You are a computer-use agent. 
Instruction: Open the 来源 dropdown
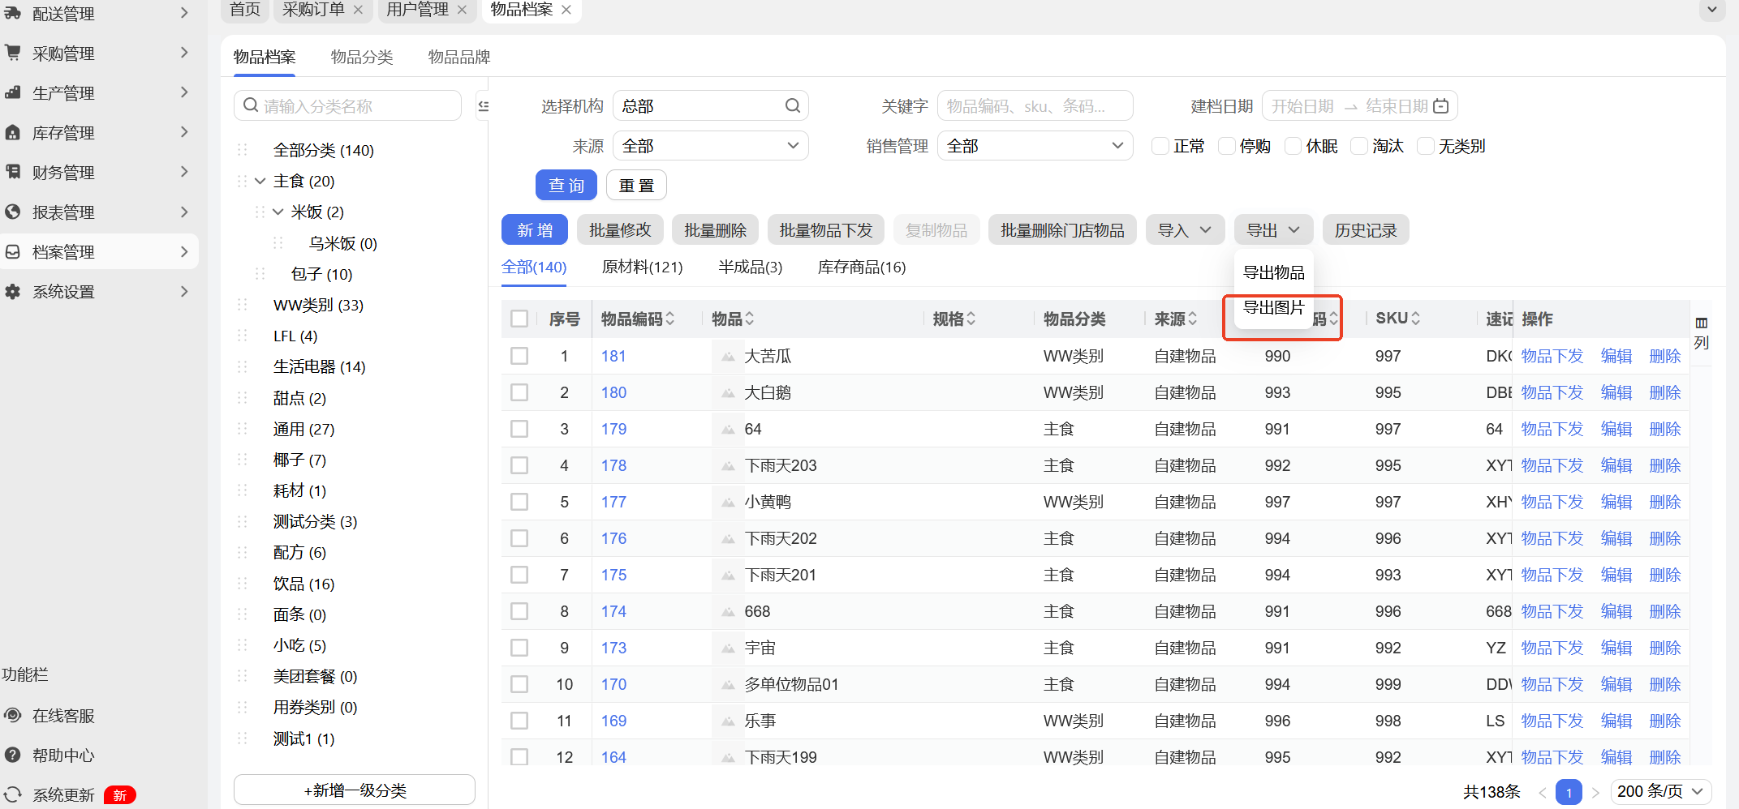click(710, 146)
